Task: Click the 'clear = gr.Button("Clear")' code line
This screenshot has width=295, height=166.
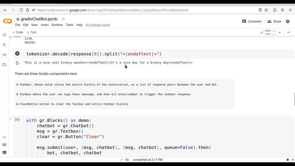Action: (71, 136)
